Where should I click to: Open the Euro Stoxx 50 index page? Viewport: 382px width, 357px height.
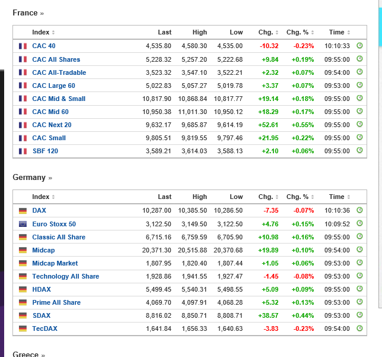click(54, 224)
